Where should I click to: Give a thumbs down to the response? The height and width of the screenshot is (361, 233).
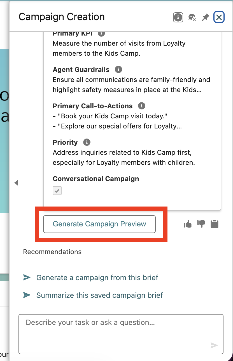201,224
